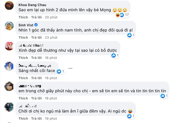Click the like reaction icon on Sinh Vist's comment
Viewport: 188px width, 123px height.
[129, 35]
